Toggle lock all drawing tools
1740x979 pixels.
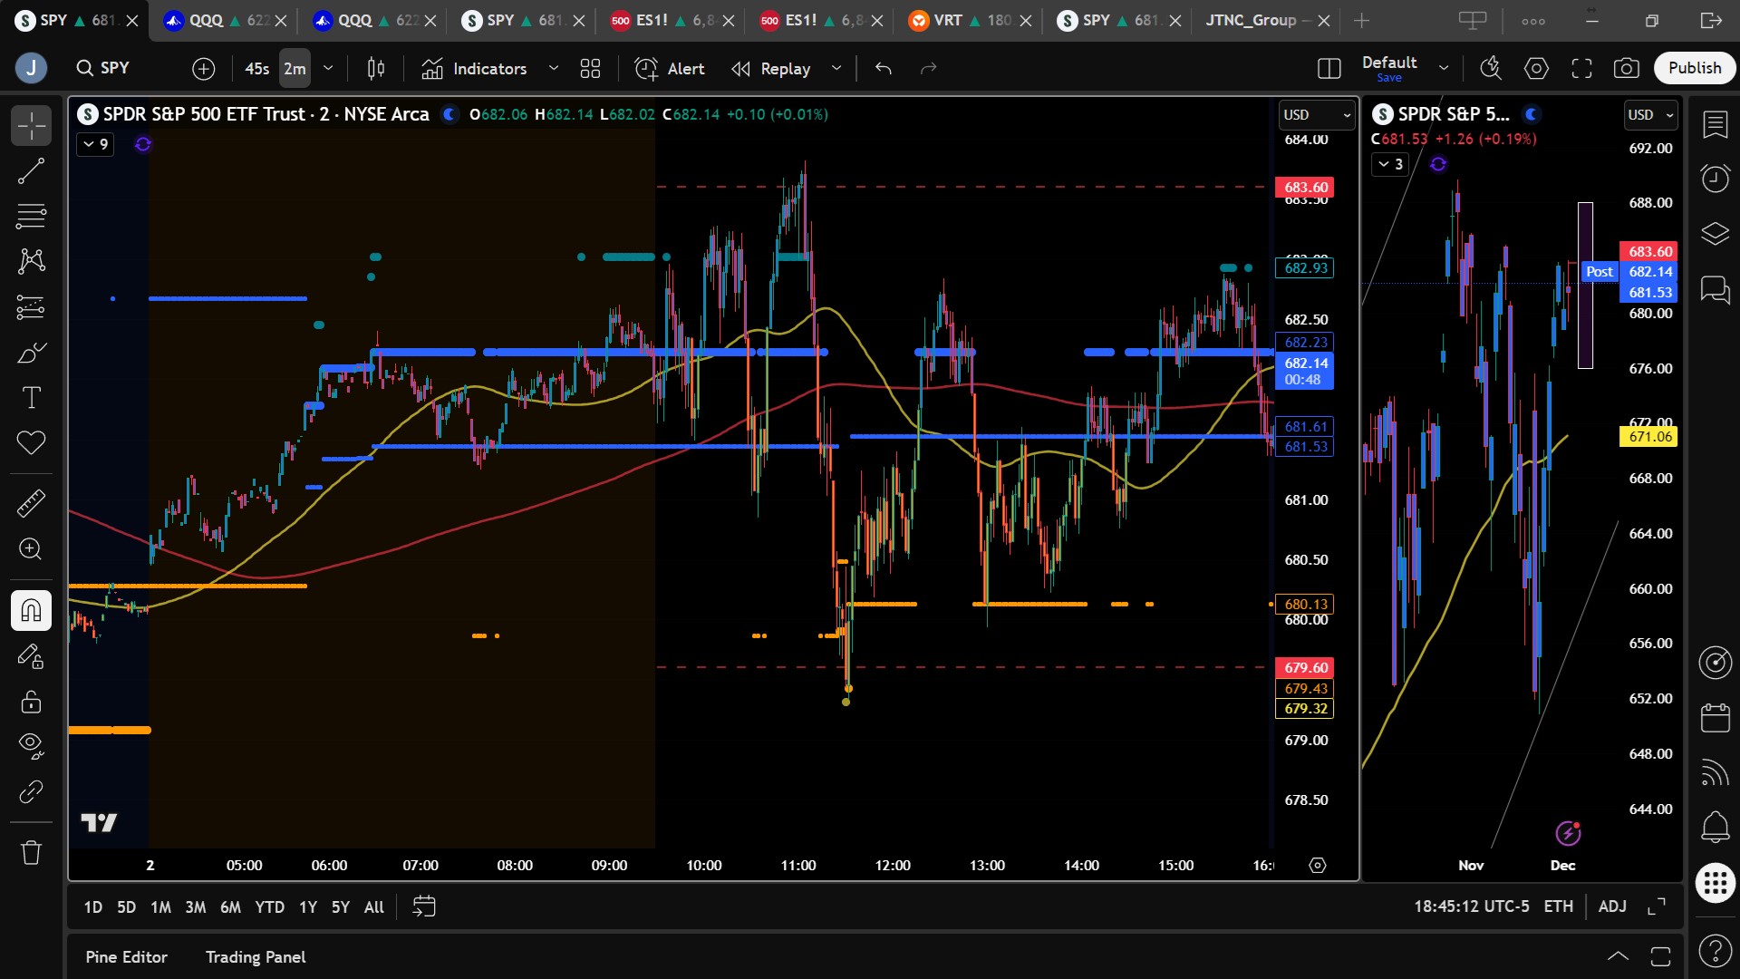(31, 702)
